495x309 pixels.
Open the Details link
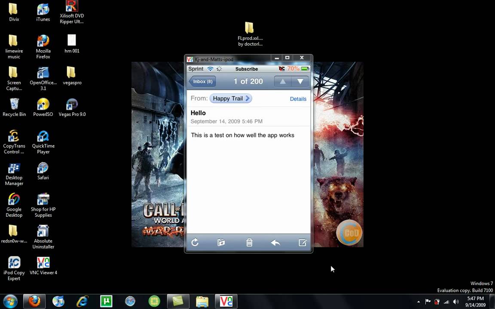(298, 99)
